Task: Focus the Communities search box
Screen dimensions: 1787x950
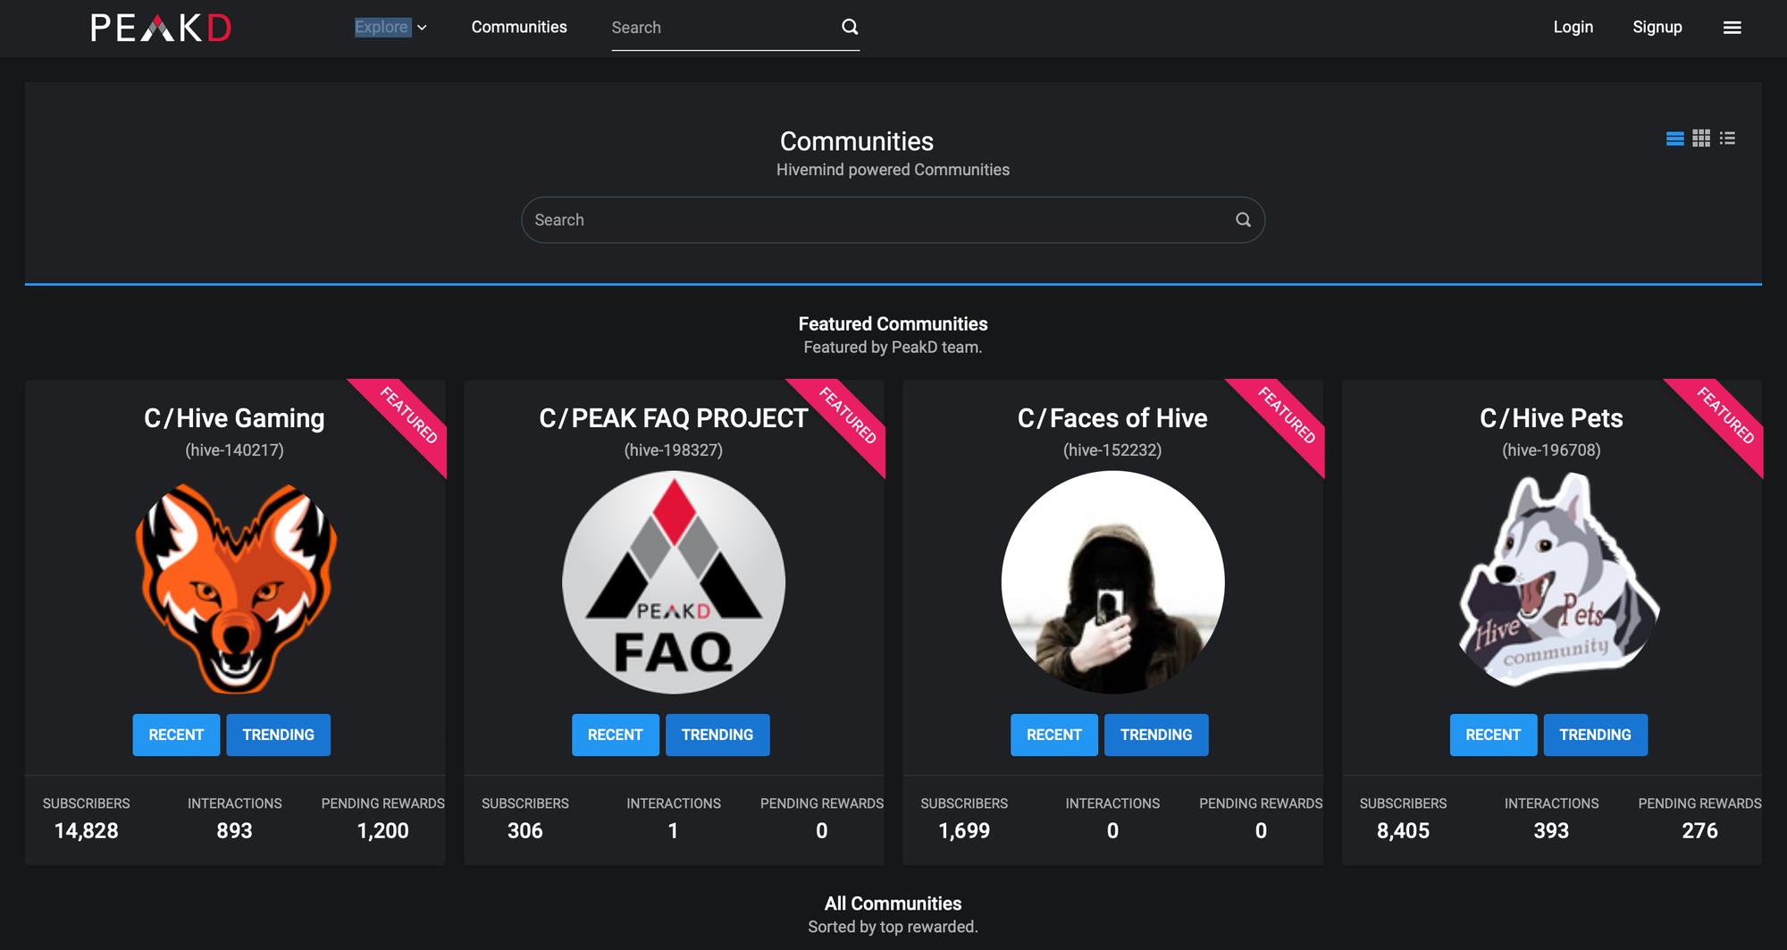Action: 893,220
